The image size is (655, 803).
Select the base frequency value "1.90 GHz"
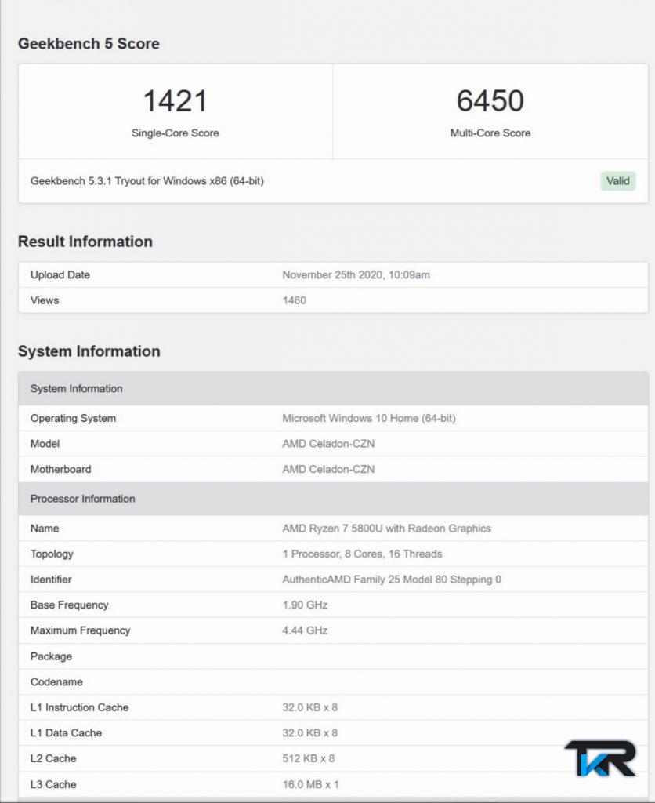305,605
